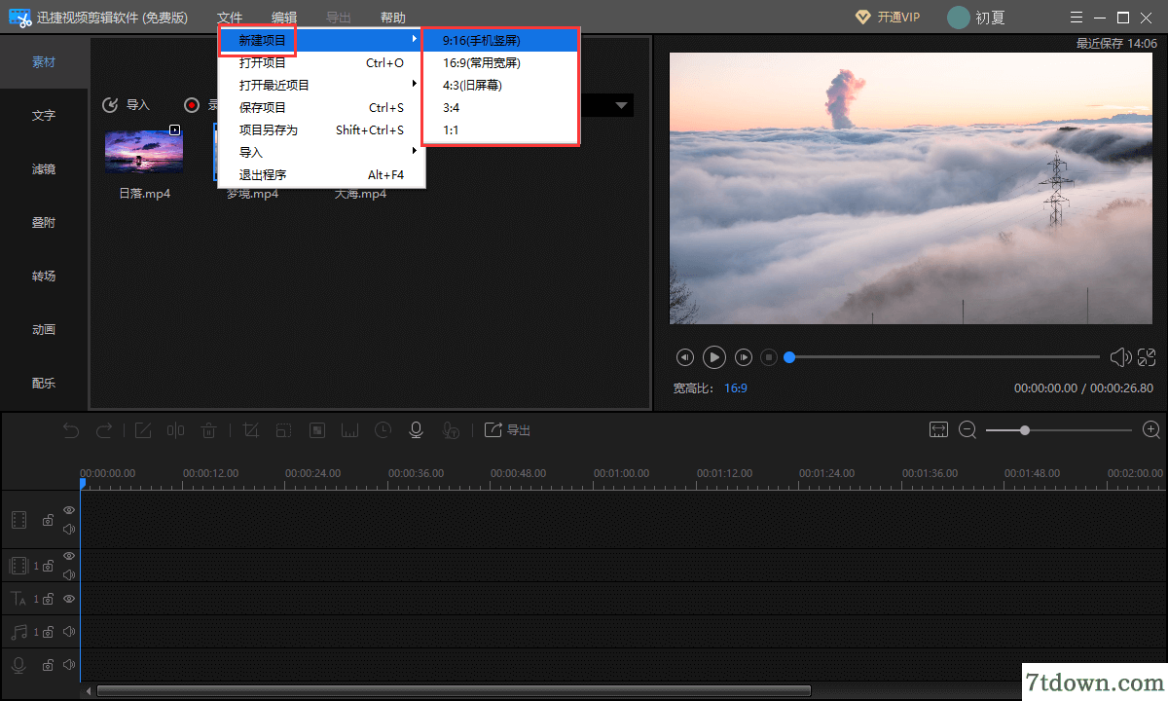This screenshot has height=701, width=1168.
Task: Select 退出程序 menu entry
Action: [x=321, y=174]
